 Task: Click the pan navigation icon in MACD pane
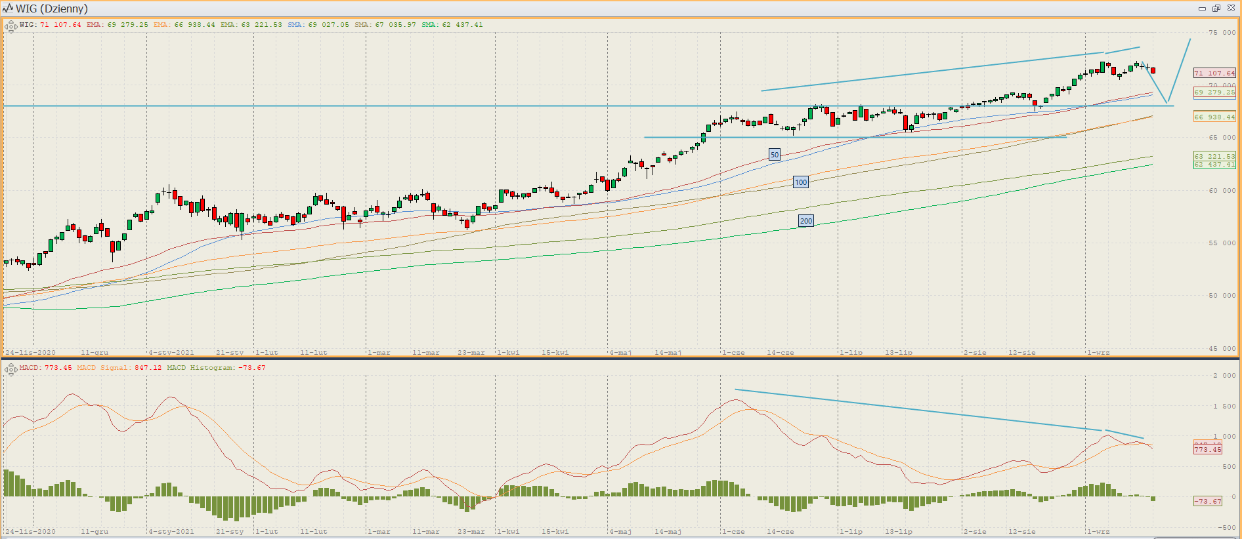(x=11, y=370)
